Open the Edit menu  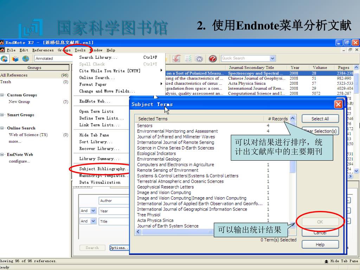coord(24,50)
